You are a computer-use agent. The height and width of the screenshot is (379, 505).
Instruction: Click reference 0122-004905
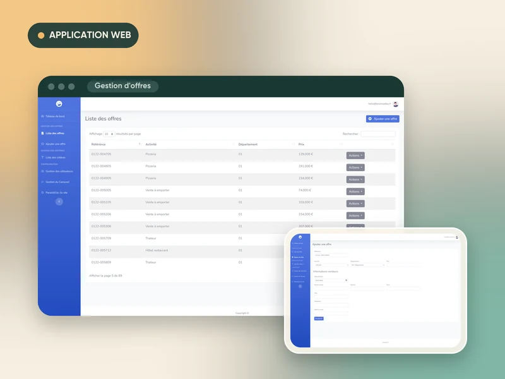(101, 178)
